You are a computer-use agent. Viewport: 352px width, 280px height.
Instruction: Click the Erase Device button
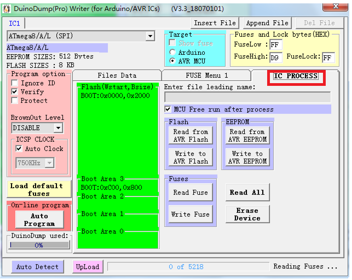(x=247, y=214)
